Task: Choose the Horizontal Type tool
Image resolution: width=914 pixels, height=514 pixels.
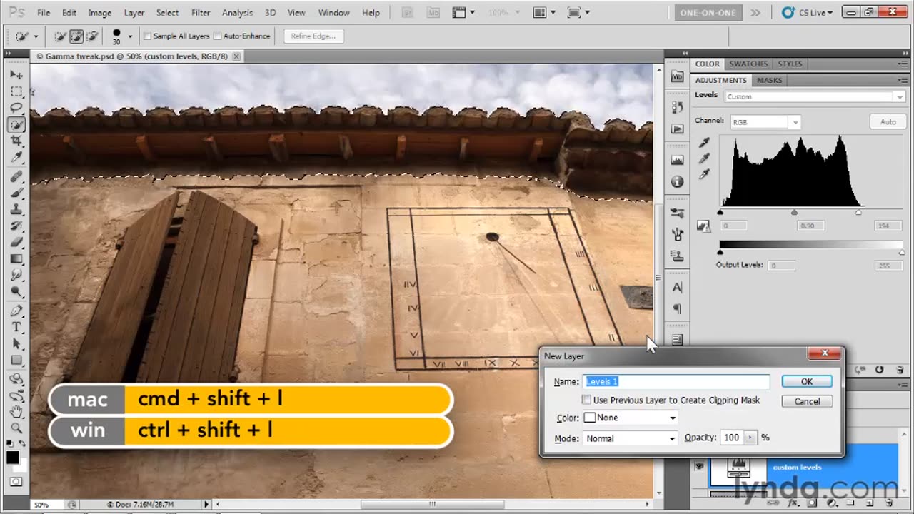Action: pos(16,327)
